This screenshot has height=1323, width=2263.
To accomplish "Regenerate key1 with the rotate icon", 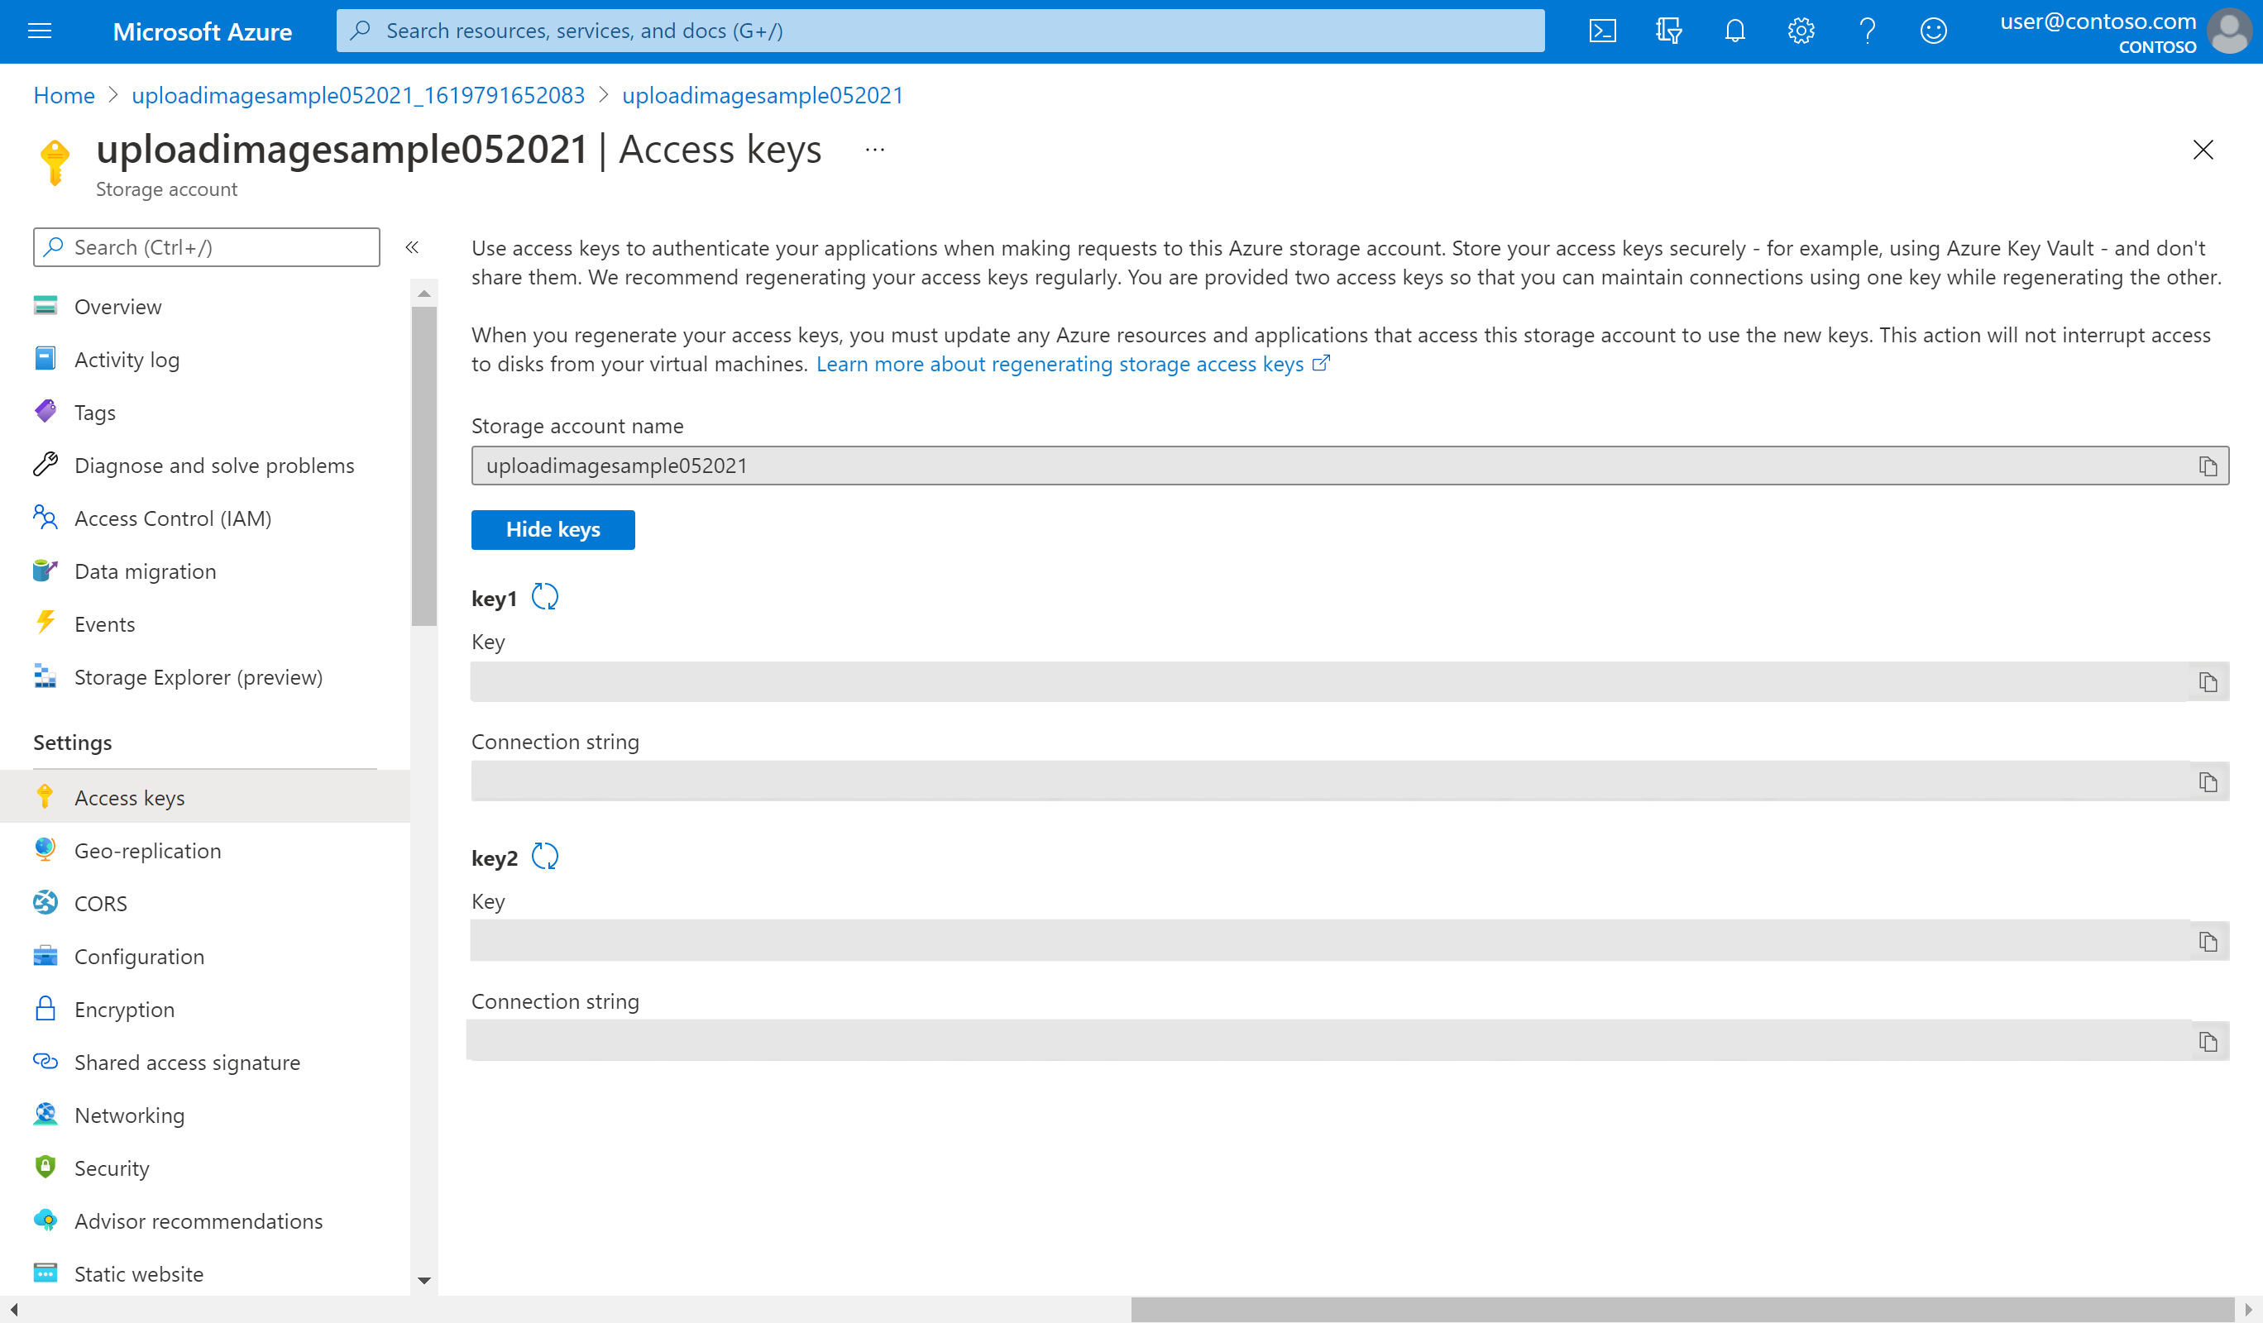I will pyautogui.click(x=545, y=597).
